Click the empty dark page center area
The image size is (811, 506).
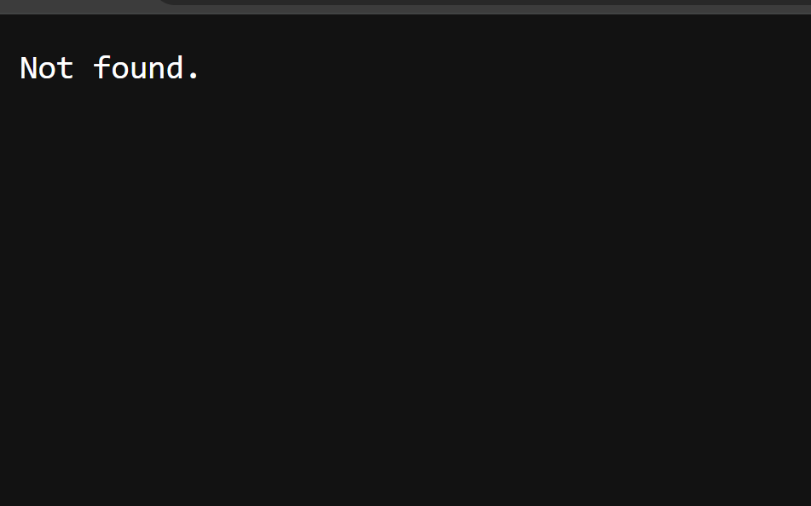tap(406, 258)
